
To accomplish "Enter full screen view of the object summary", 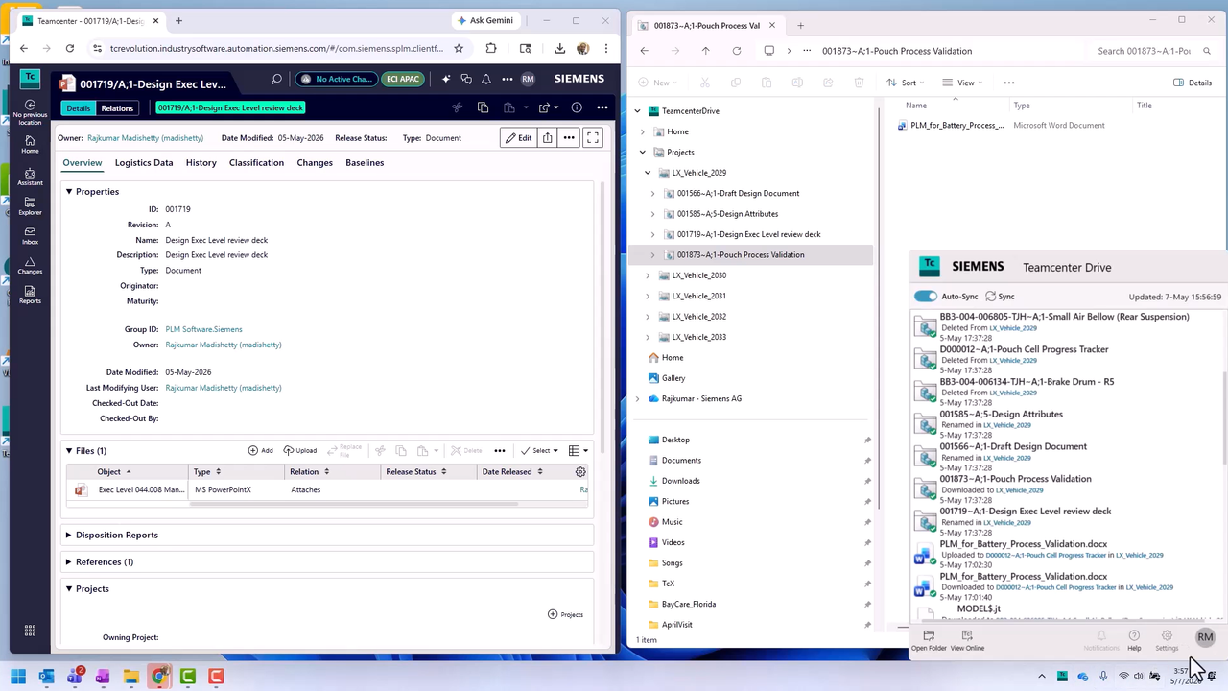I will point(593,138).
